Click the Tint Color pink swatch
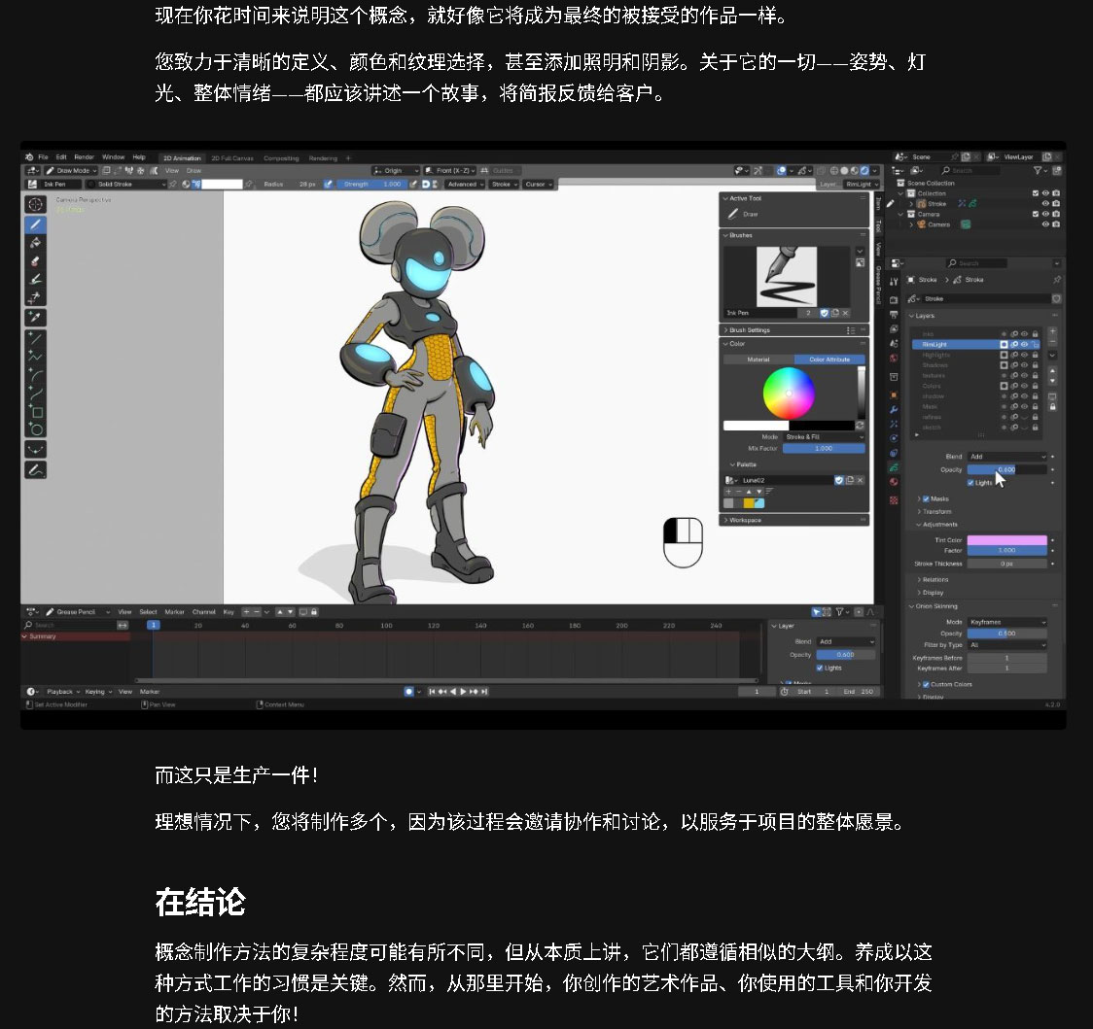 pos(1007,540)
